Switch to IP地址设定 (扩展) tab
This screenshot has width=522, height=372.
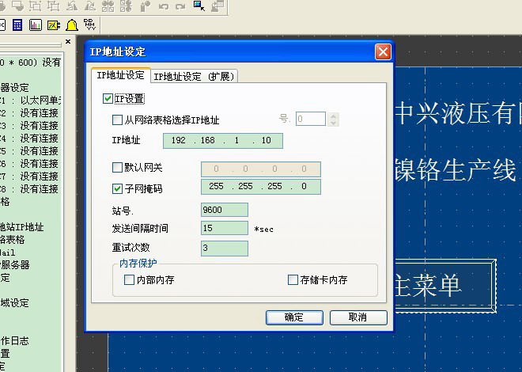195,77
